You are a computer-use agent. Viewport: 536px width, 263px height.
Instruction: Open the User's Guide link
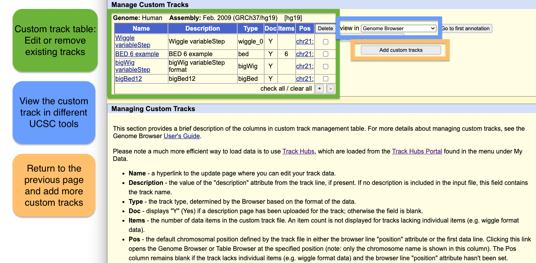181,136
